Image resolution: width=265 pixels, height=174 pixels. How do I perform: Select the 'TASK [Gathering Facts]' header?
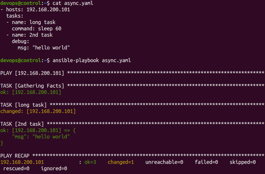point(32,86)
